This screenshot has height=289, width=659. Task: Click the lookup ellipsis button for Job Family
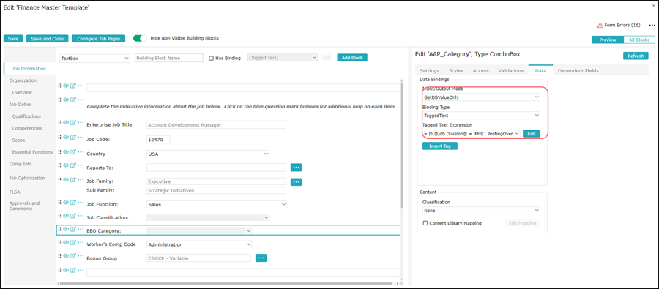tap(297, 182)
